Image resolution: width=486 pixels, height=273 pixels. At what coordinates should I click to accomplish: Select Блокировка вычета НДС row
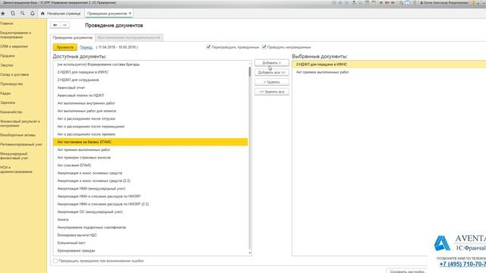(150, 235)
